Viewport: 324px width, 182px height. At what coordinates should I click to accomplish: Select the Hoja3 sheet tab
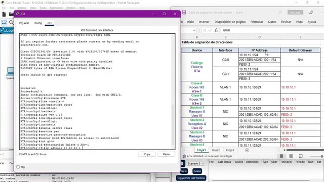coord(230,150)
